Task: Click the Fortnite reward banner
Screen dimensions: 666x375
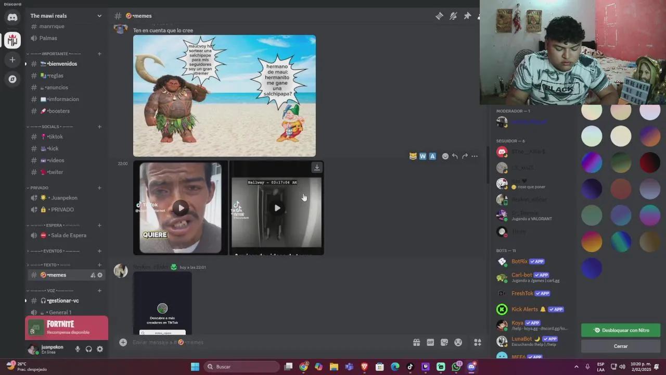Action: [67, 328]
